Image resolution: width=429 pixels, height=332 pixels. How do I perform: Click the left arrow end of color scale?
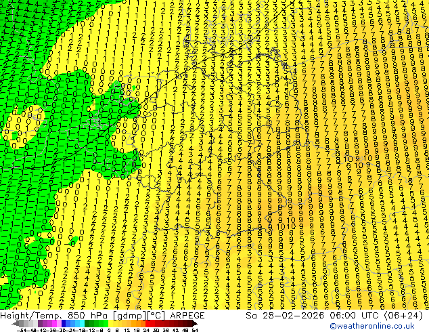tap(16, 324)
